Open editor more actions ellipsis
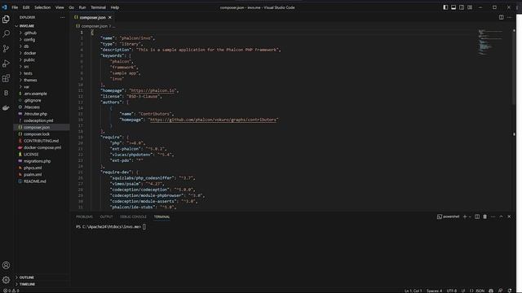The image size is (522, 293). [509, 17]
